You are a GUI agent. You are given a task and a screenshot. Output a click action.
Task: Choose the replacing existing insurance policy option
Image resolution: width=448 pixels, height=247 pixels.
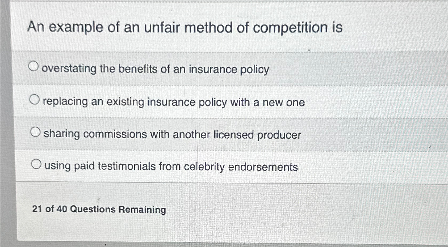pyautogui.click(x=34, y=100)
